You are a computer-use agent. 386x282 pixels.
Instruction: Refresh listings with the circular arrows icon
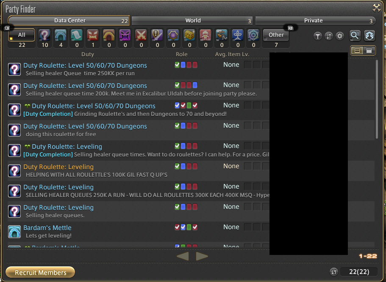click(x=333, y=272)
